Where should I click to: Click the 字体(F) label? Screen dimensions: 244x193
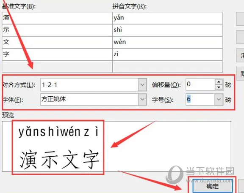click(13, 100)
